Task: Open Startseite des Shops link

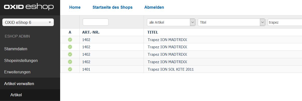Action: click(113, 7)
